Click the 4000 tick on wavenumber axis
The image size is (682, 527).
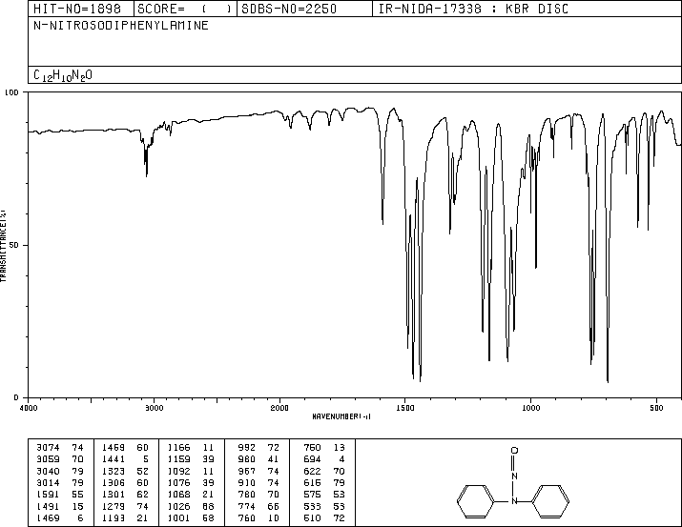30,408
